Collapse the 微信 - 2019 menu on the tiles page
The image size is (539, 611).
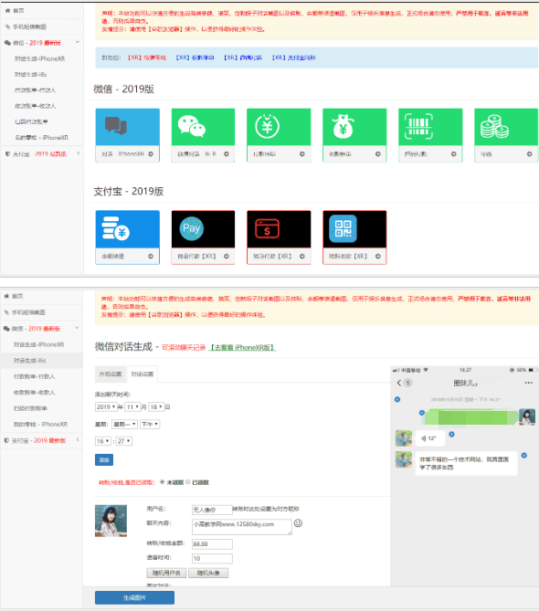42,43
